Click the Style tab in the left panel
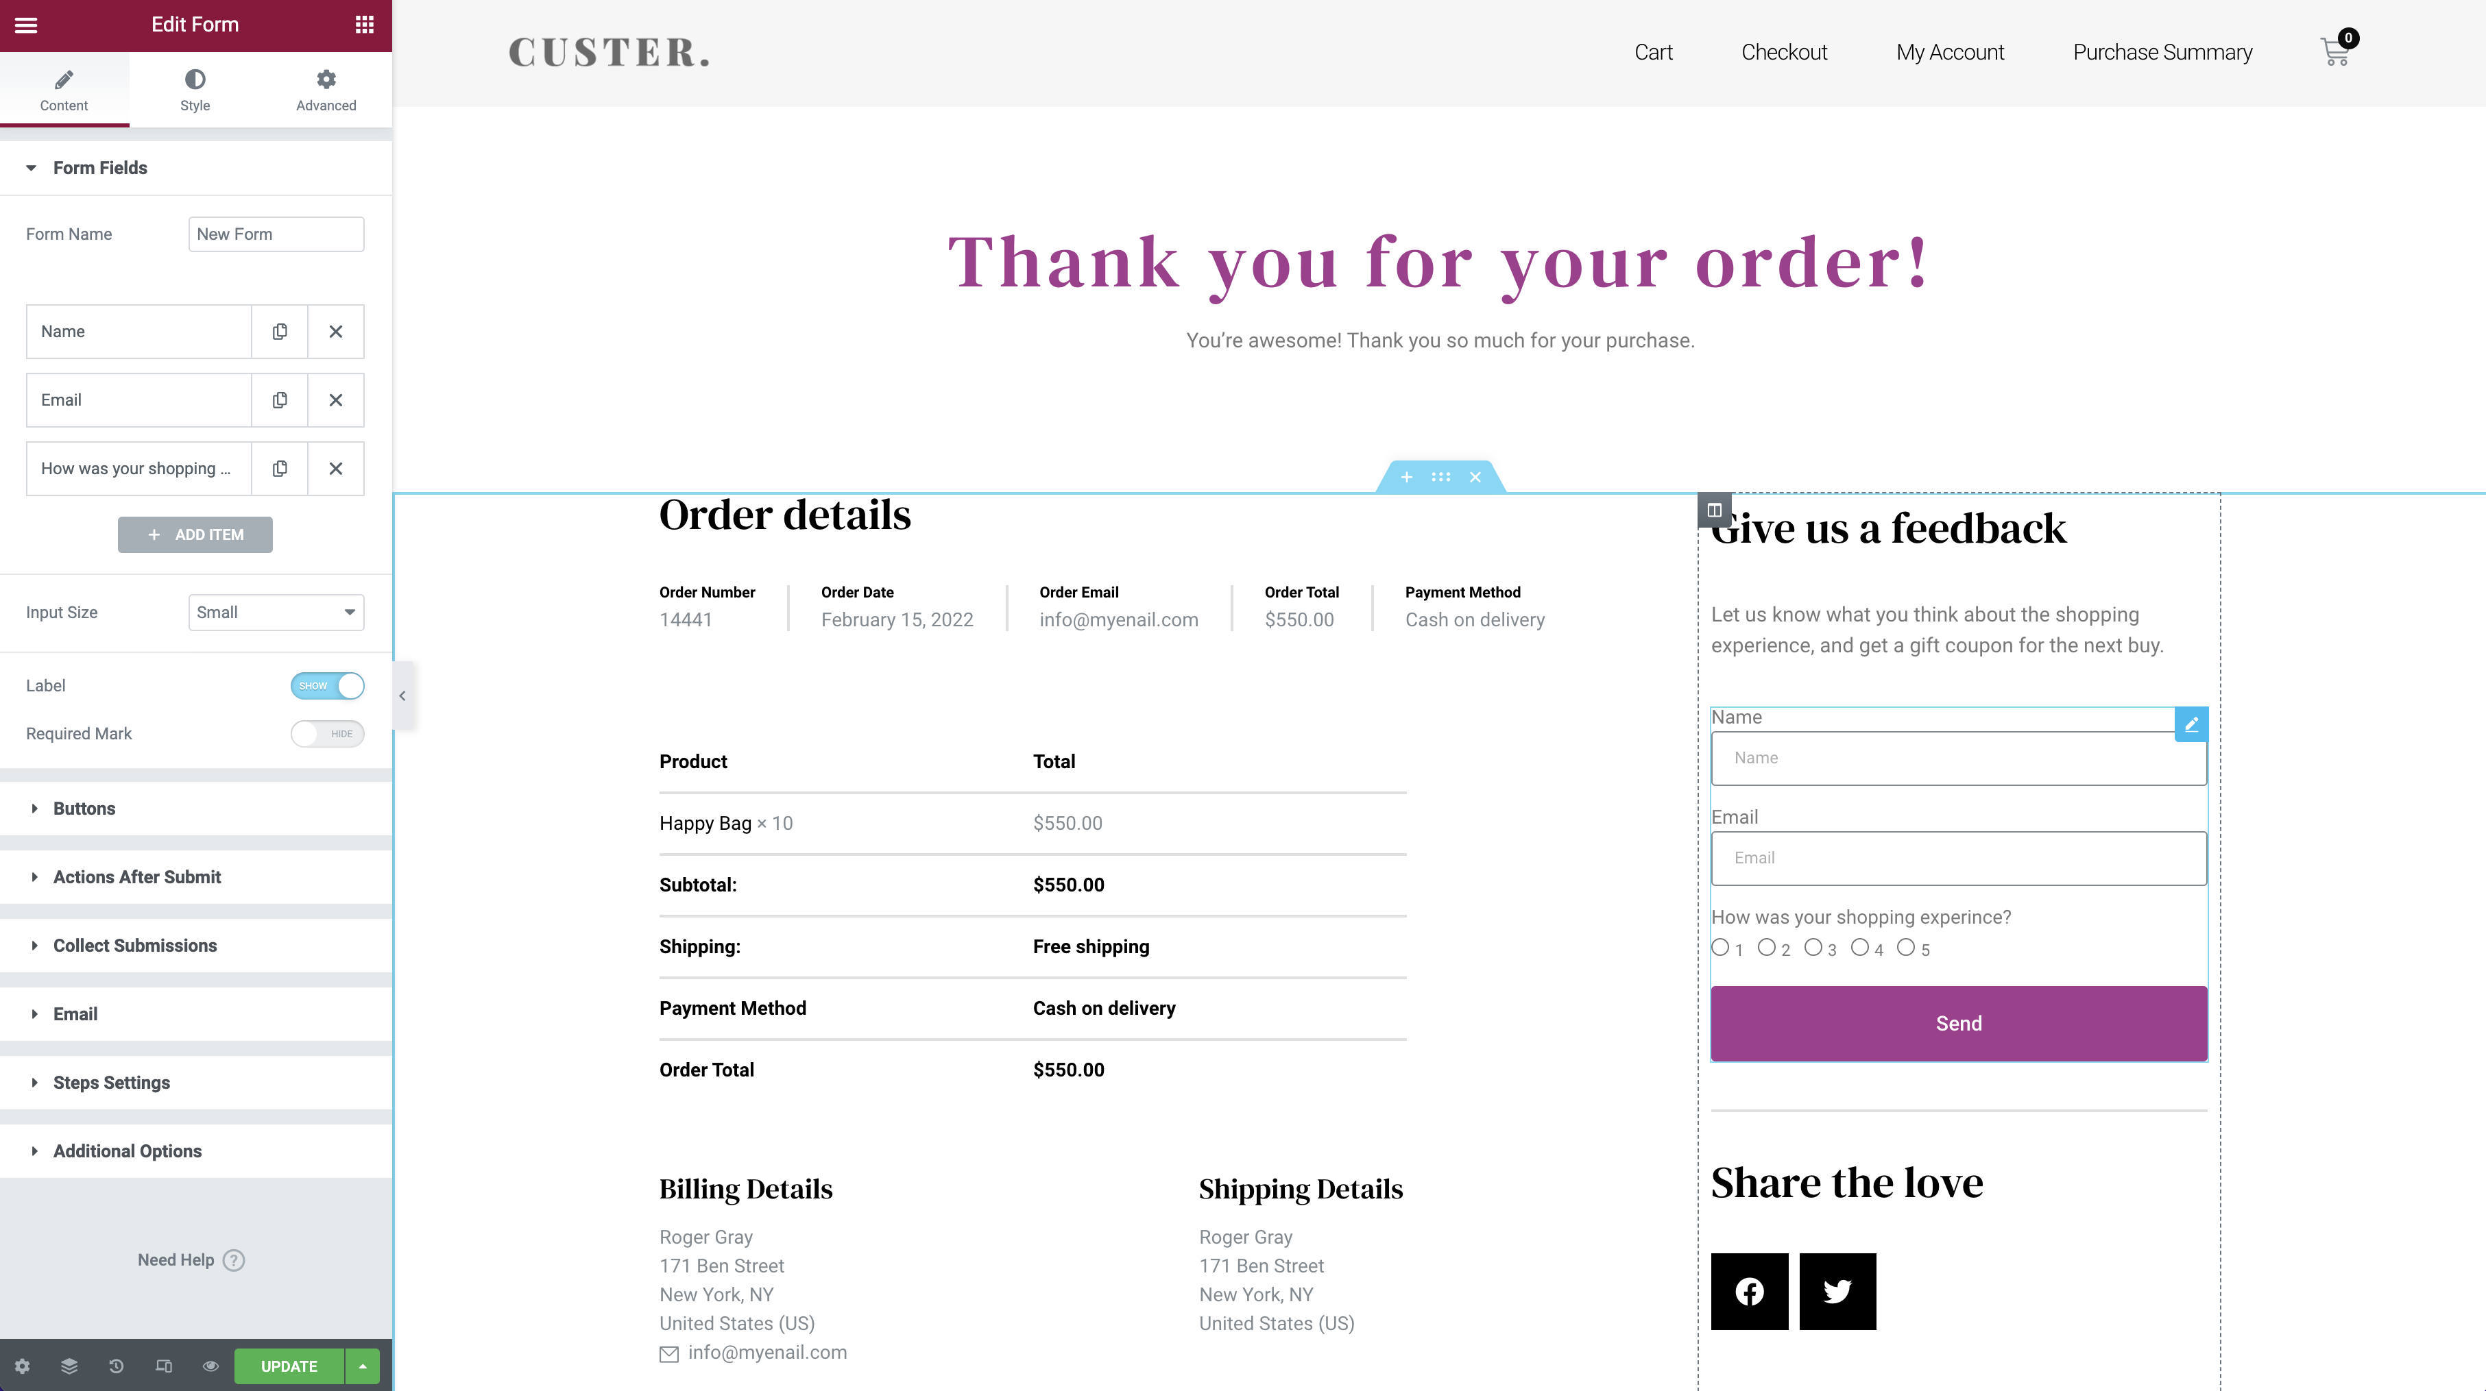 (195, 90)
